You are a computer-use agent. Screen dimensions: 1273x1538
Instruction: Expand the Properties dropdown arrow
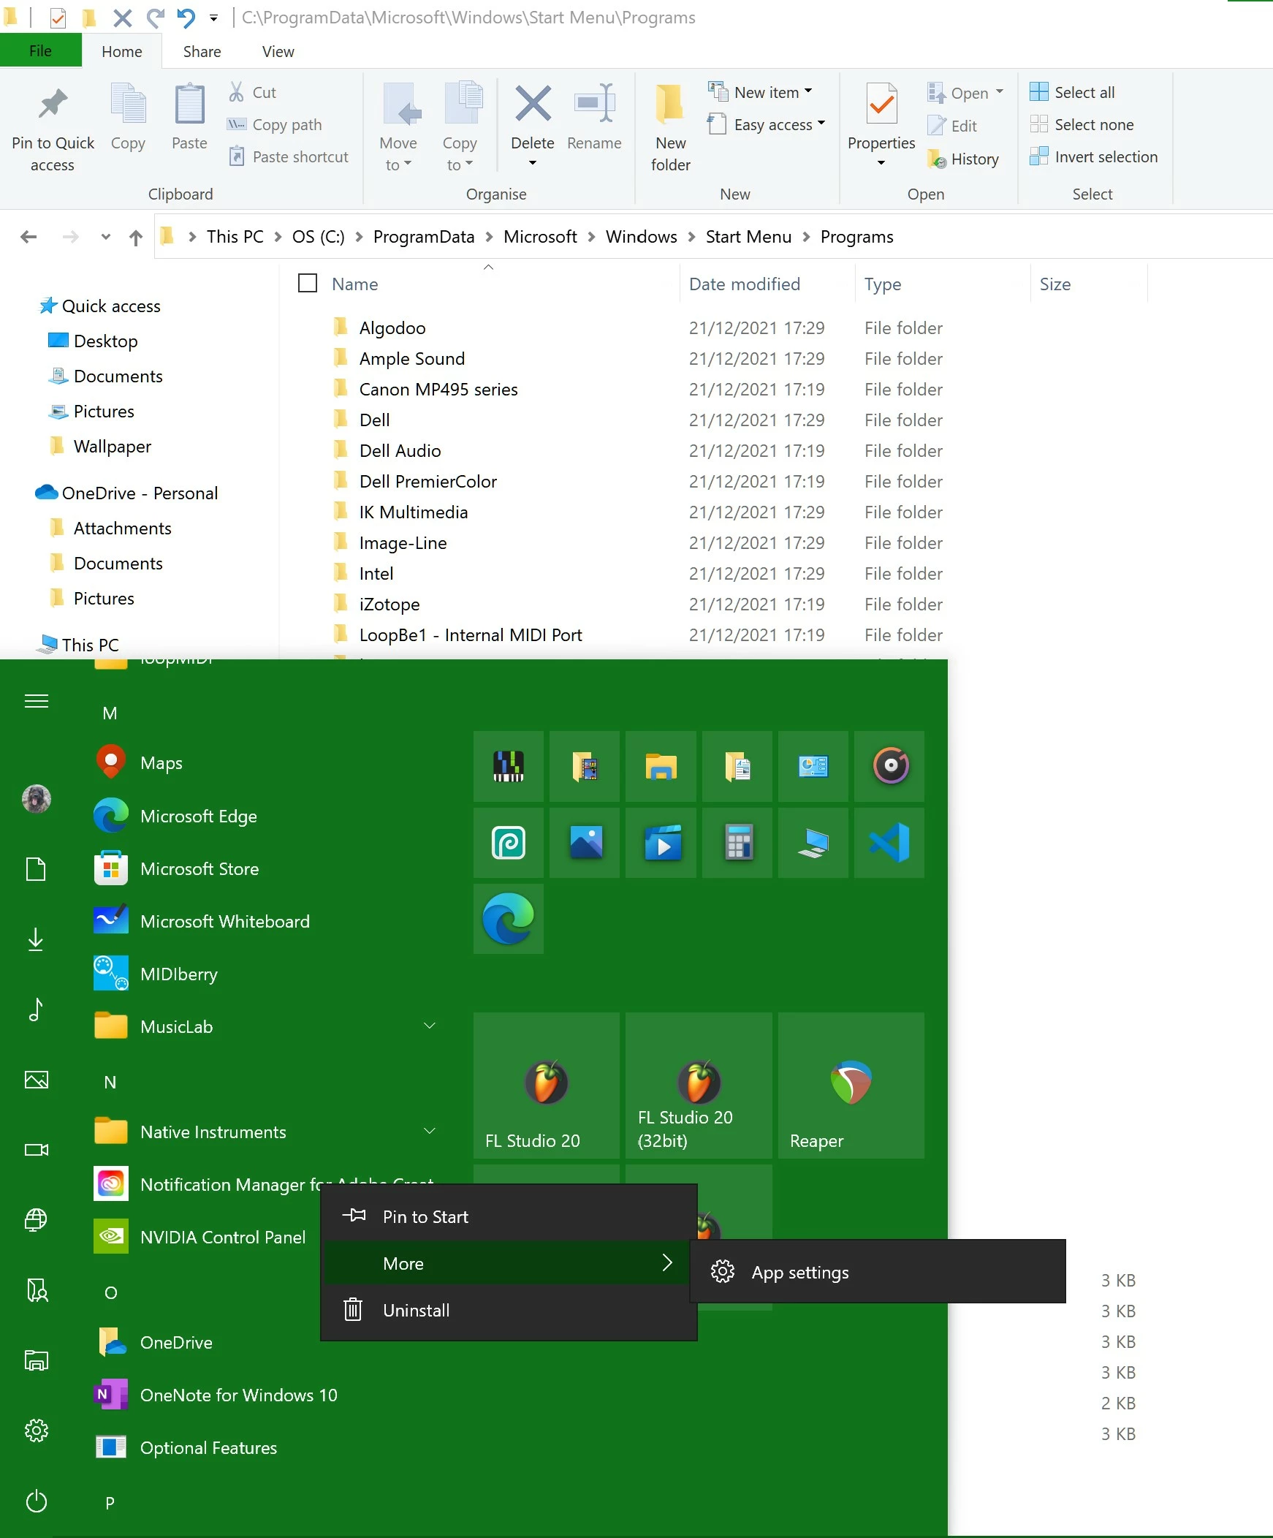[x=881, y=162]
